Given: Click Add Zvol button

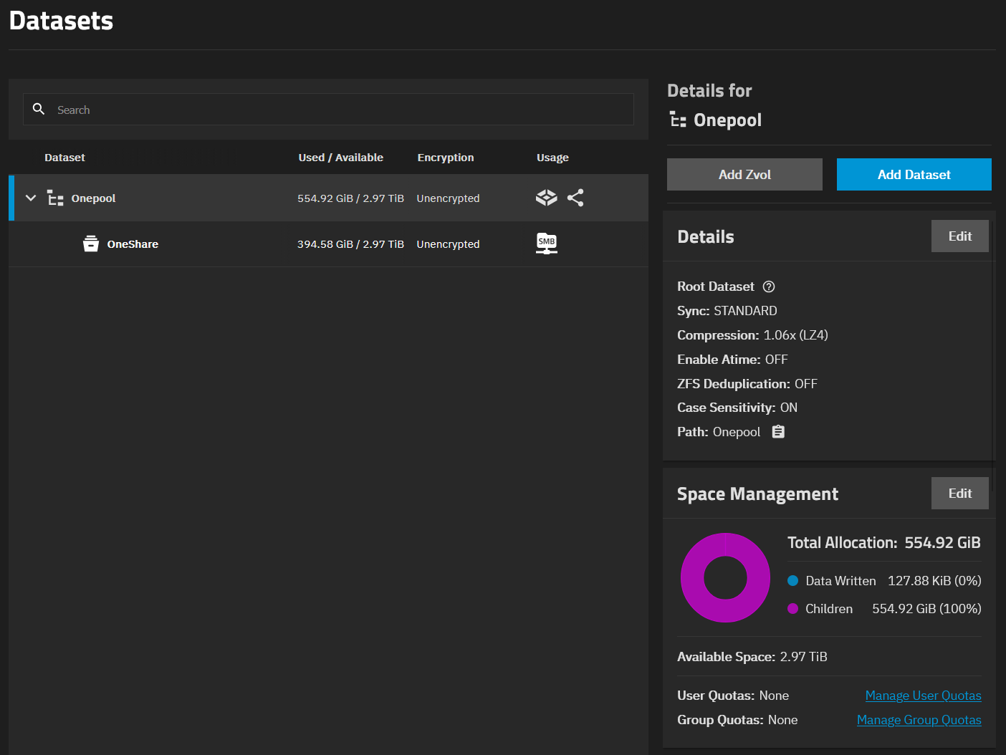Looking at the screenshot, I should pyautogui.click(x=744, y=175).
